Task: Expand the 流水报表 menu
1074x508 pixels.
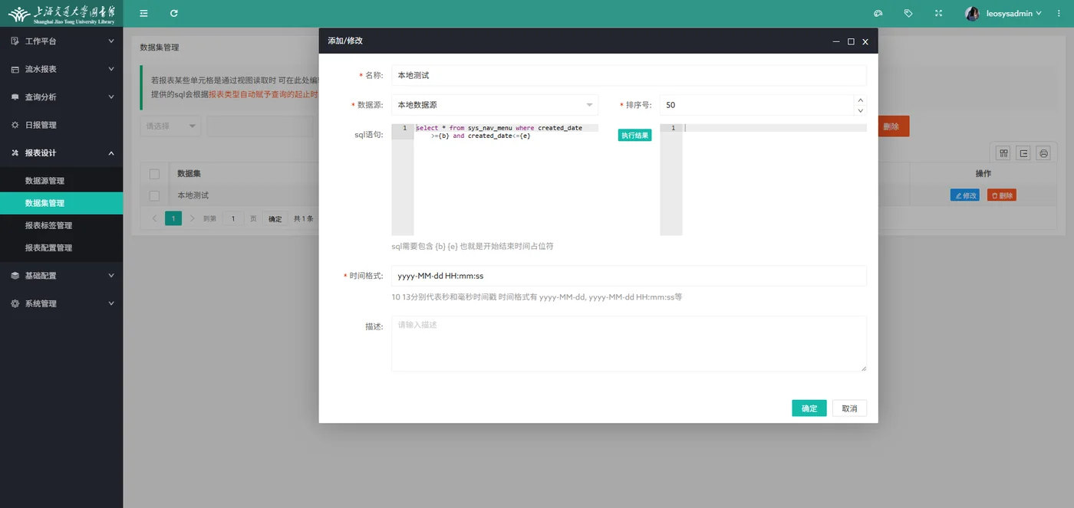Action: coord(111,69)
